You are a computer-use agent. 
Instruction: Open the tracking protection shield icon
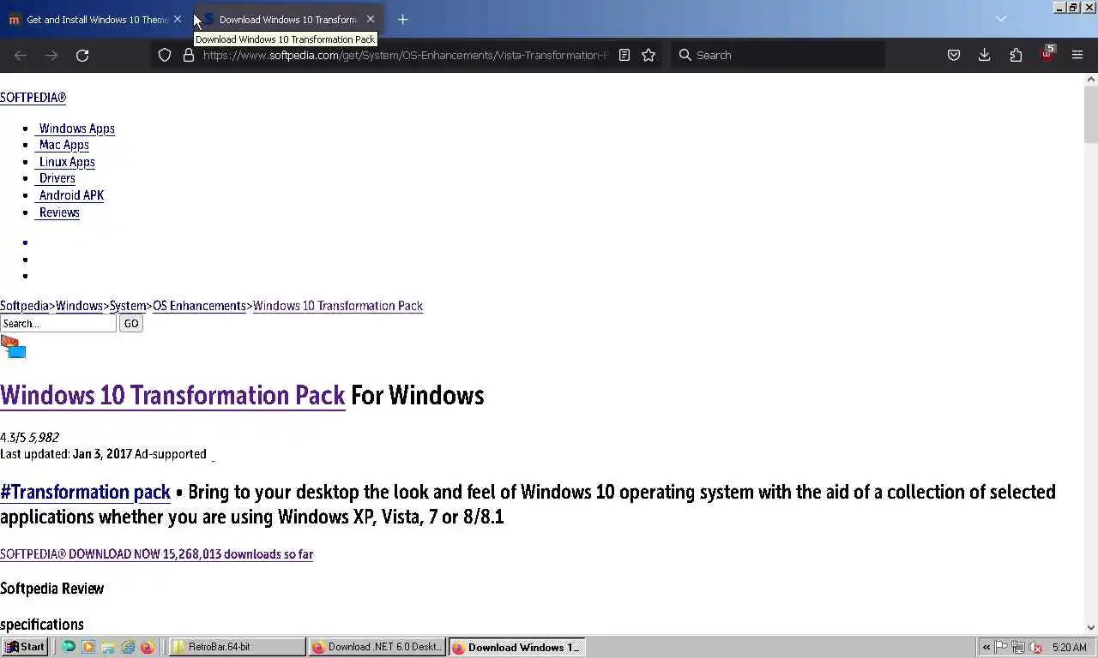click(x=165, y=55)
